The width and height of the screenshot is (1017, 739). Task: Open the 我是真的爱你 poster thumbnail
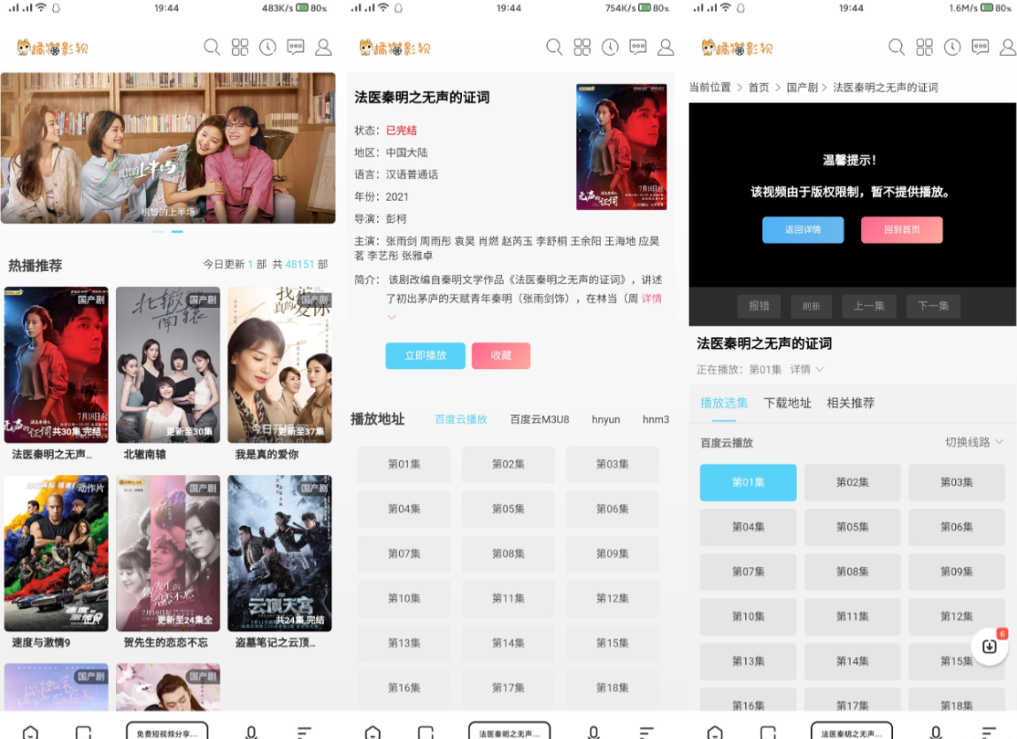tap(280, 365)
